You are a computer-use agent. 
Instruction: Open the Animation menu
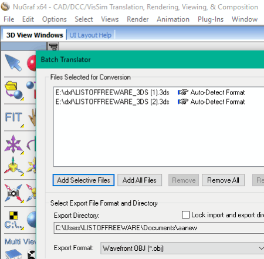click(x=173, y=19)
